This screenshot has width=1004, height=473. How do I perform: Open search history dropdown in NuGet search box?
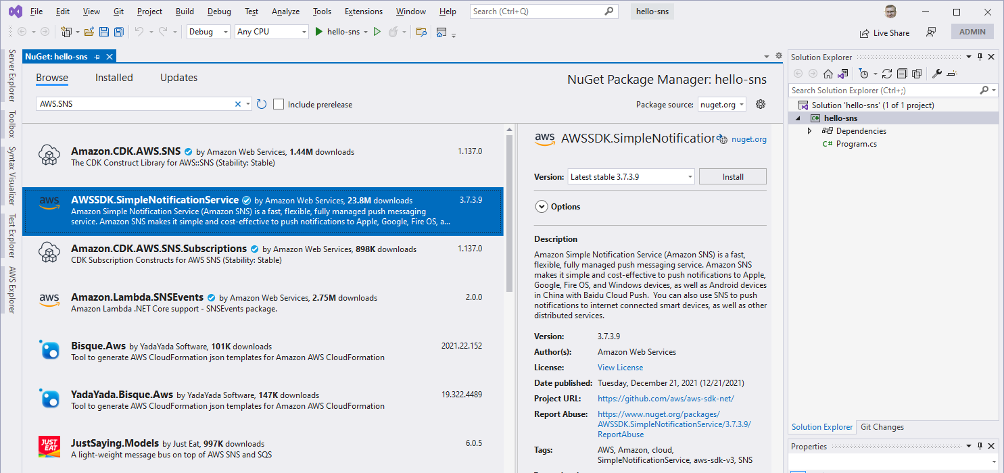pos(248,104)
